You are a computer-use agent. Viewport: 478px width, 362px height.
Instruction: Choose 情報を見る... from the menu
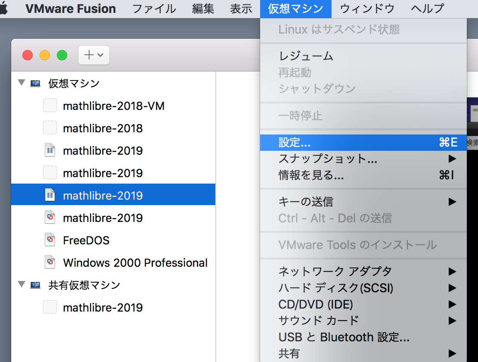coord(363,175)
